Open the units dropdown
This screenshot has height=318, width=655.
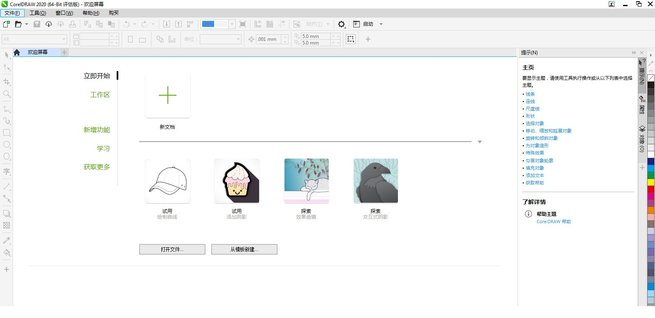[x=221, y=39]
